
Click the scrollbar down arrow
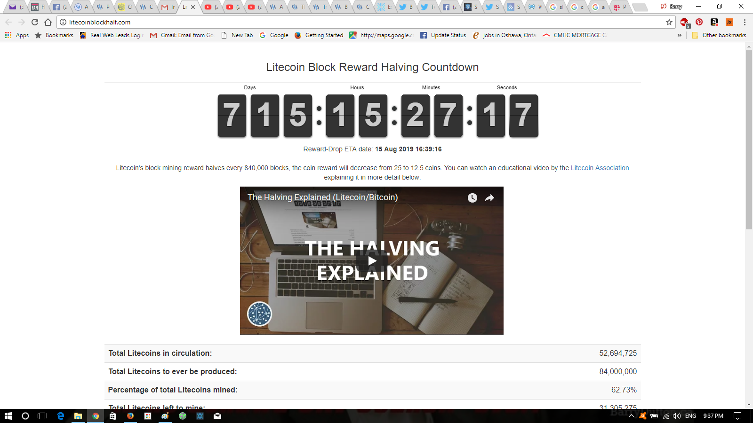tap(749, 405)
